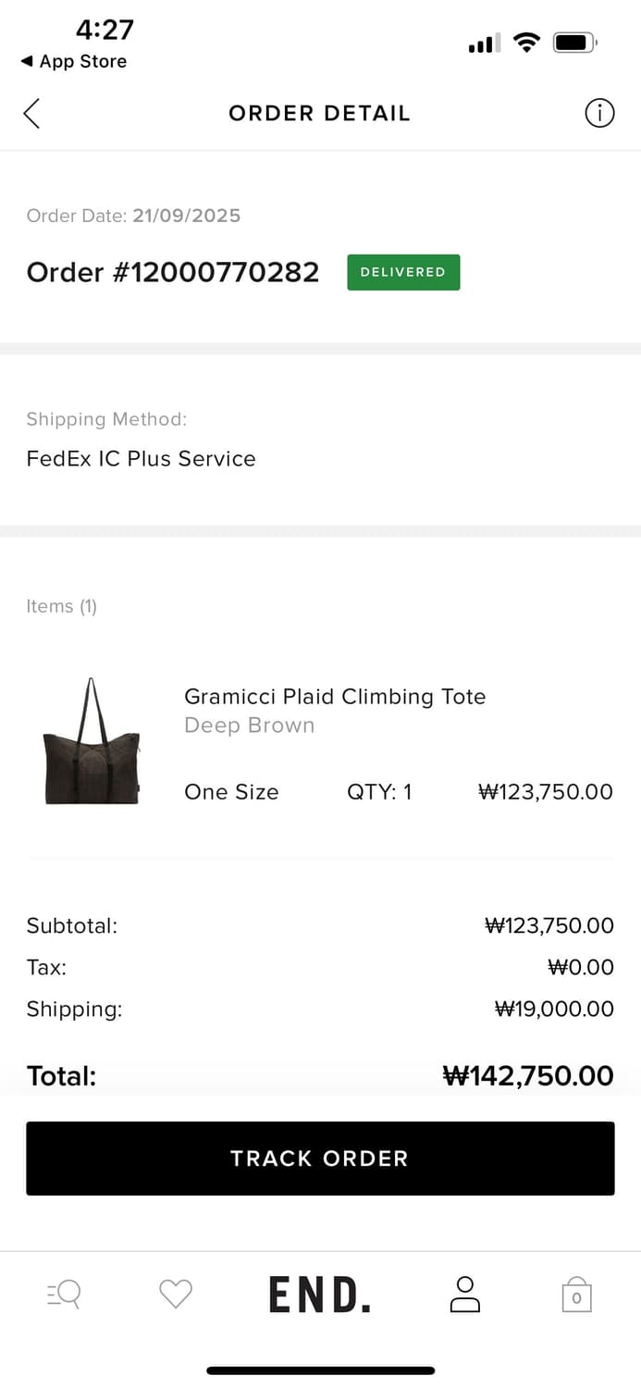The image size is (641, 1388).
Task: Open the info icon in header
Action: 599,114
